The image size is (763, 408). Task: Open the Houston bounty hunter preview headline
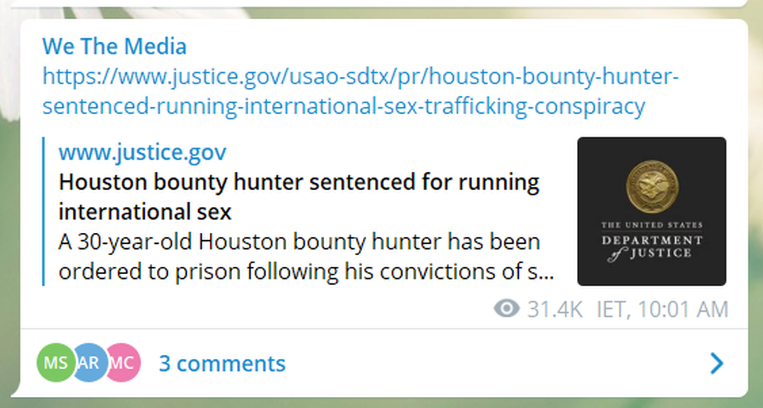(x=298, y=182)
